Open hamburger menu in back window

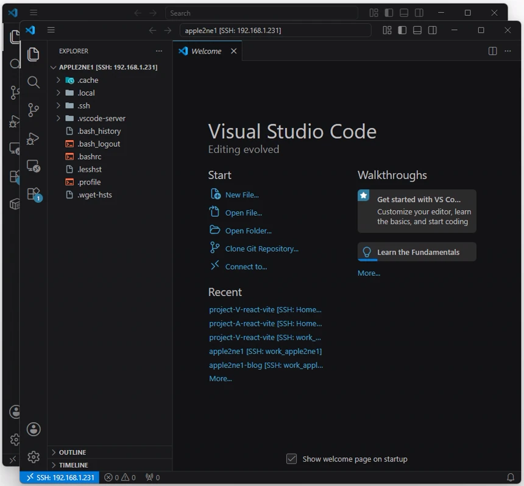[34, 13]
